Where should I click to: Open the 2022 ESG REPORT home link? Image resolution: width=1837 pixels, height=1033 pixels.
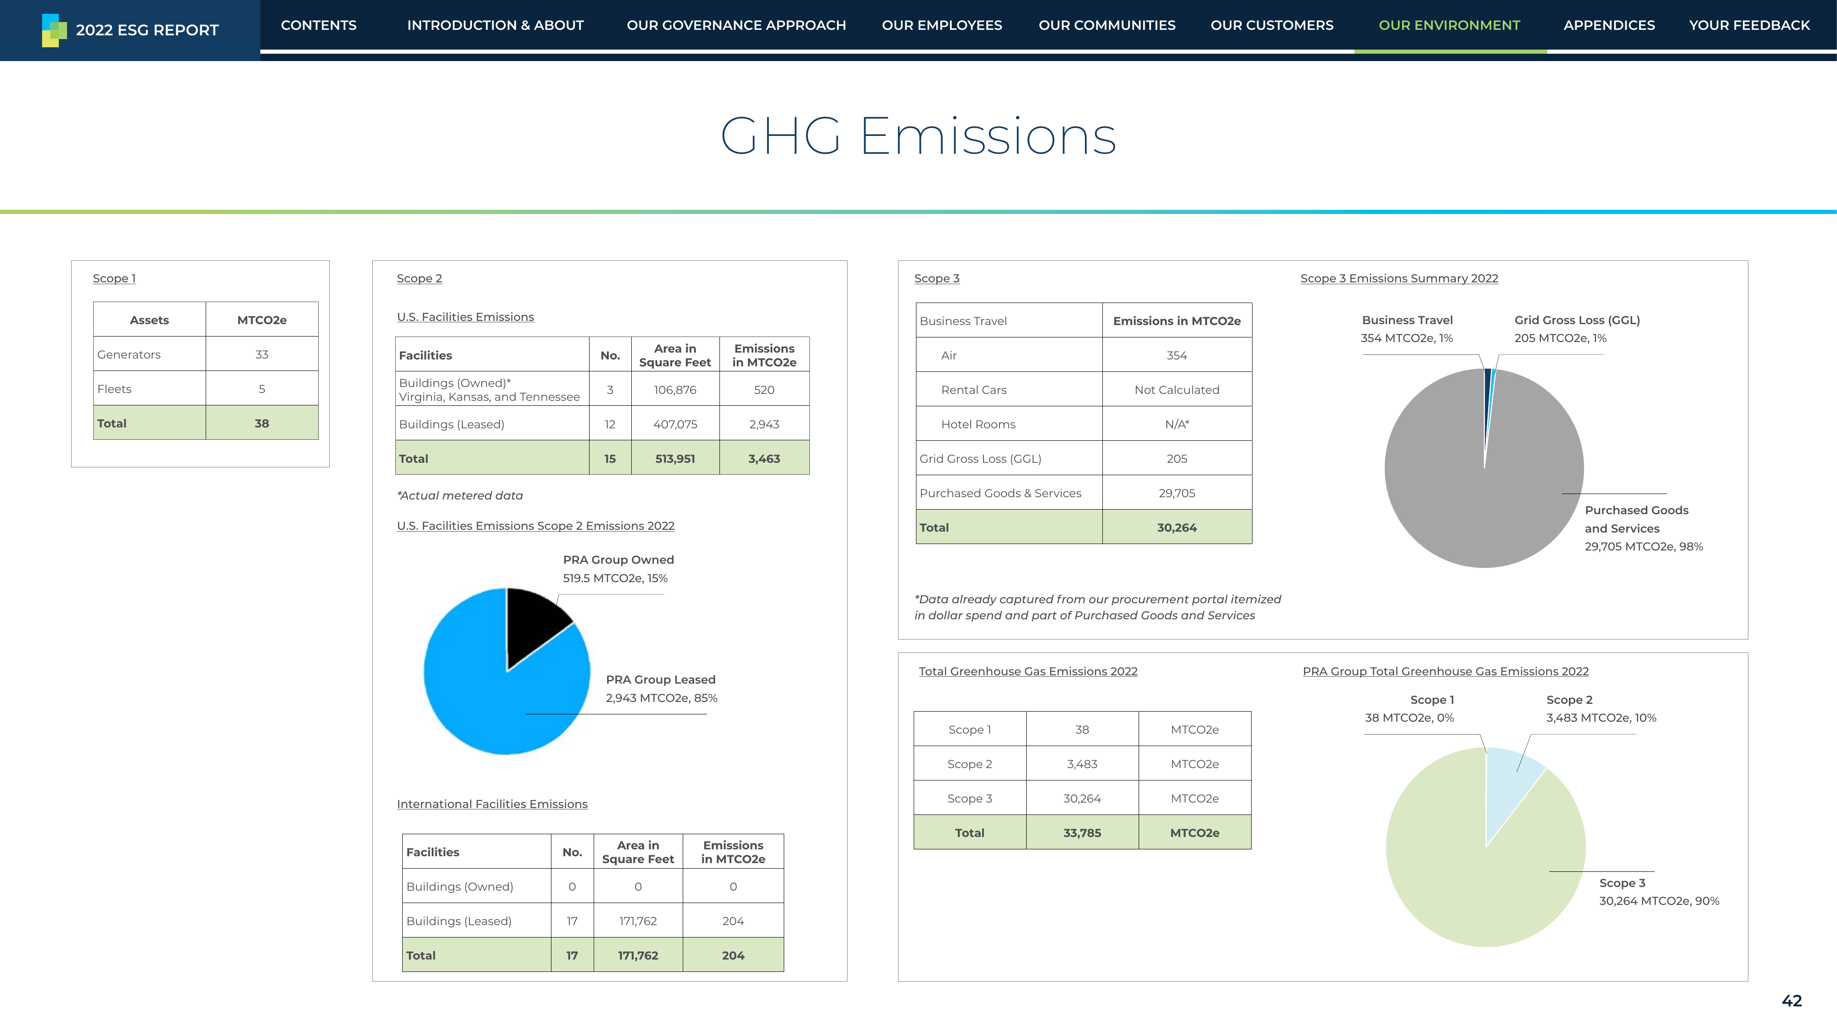point(147,30)
